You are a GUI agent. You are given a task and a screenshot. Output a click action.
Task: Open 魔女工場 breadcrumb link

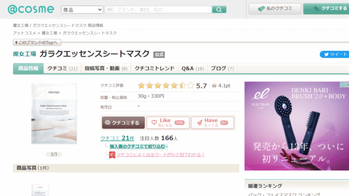pyautogui.click(x=49, y=33)
